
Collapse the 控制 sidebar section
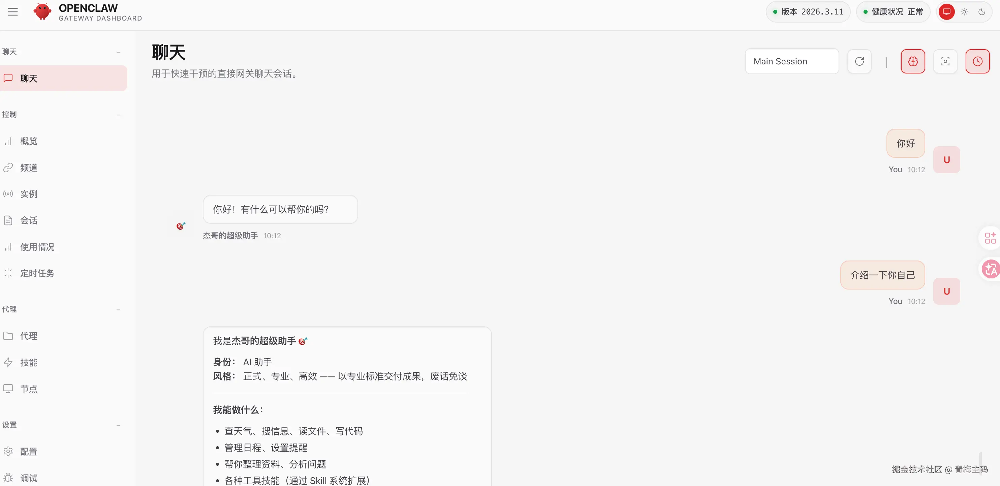tap(118, 115)
